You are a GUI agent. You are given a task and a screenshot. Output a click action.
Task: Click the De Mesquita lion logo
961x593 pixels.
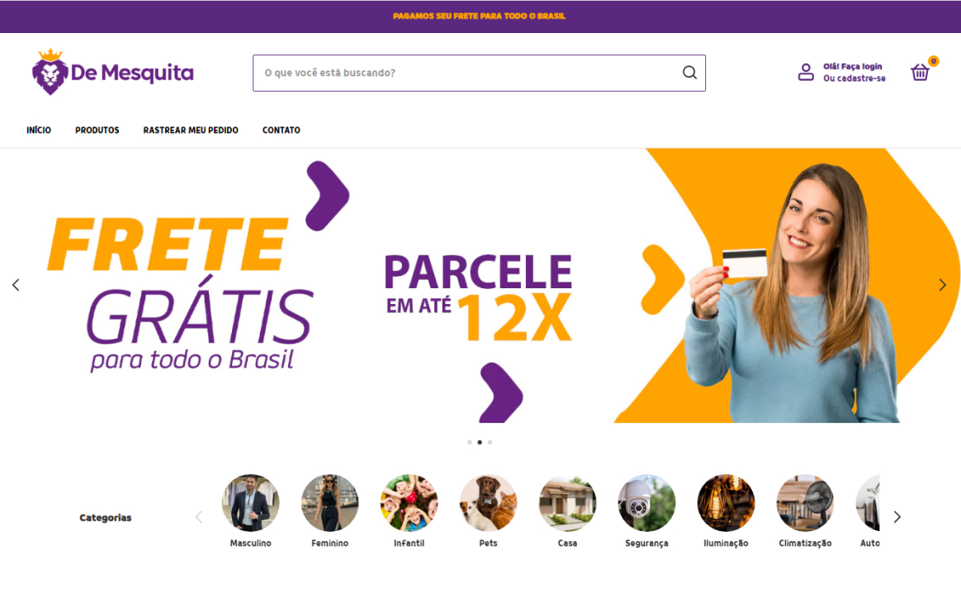pos(113,72)
